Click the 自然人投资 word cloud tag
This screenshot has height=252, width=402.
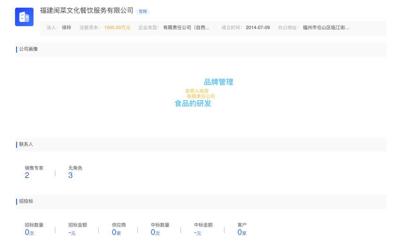coord(197,91)
